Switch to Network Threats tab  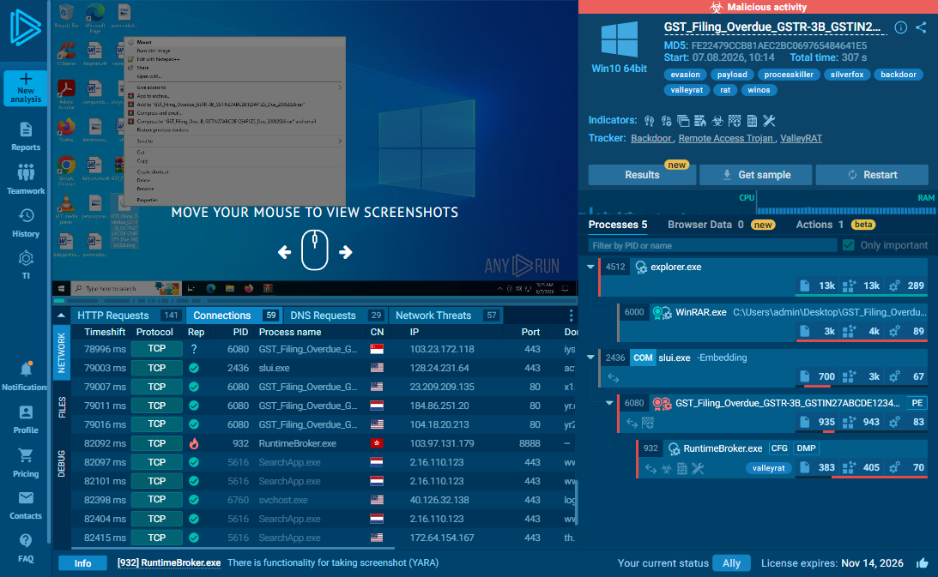tap(447, 316)
